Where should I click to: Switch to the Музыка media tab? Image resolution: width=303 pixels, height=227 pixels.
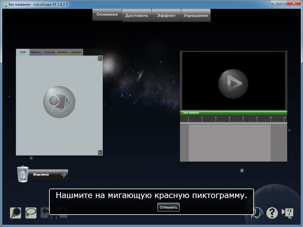coord(49,52)
